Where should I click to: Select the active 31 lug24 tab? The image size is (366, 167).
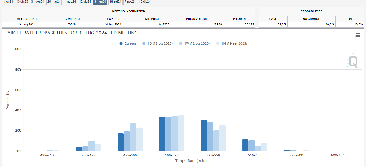click(x=100, y=2)
